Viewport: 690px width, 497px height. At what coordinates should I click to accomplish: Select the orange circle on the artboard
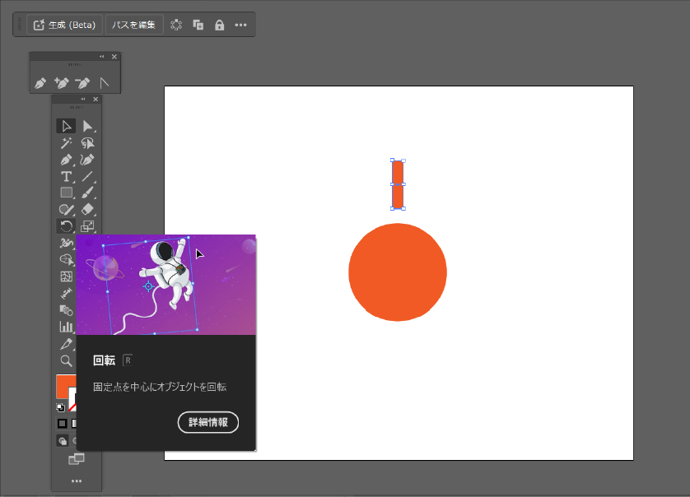398,272
